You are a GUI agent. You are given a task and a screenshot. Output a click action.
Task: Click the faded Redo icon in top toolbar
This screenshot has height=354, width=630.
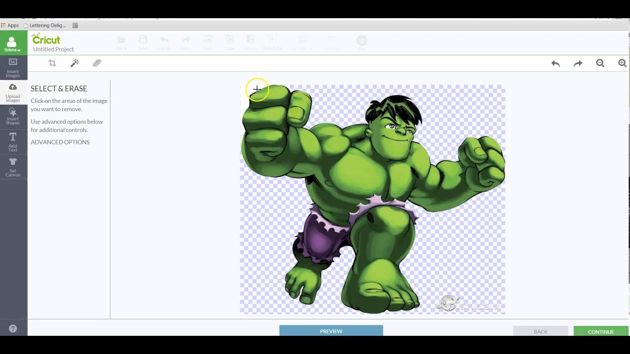pos(186,42)
